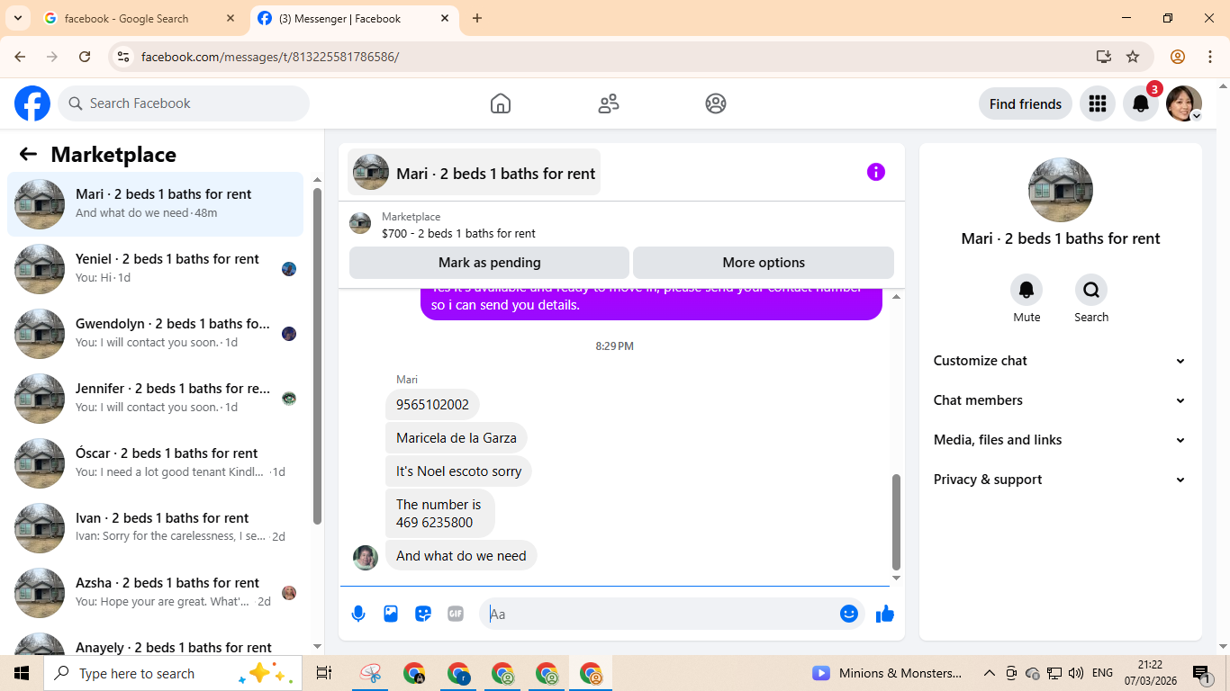The height and width of the screenshot is (691, 1230).
Task: View site information icon in address bar
Action: pyautogui.click(x=124, y=57)
